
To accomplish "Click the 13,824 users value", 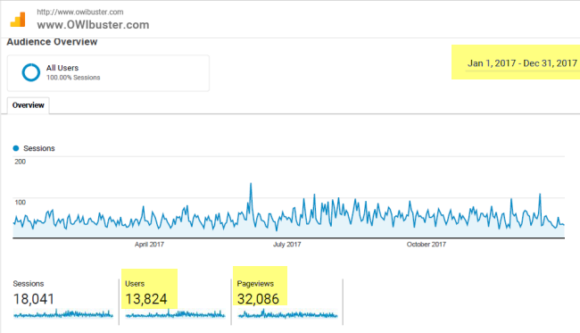I will click(146, 299).
